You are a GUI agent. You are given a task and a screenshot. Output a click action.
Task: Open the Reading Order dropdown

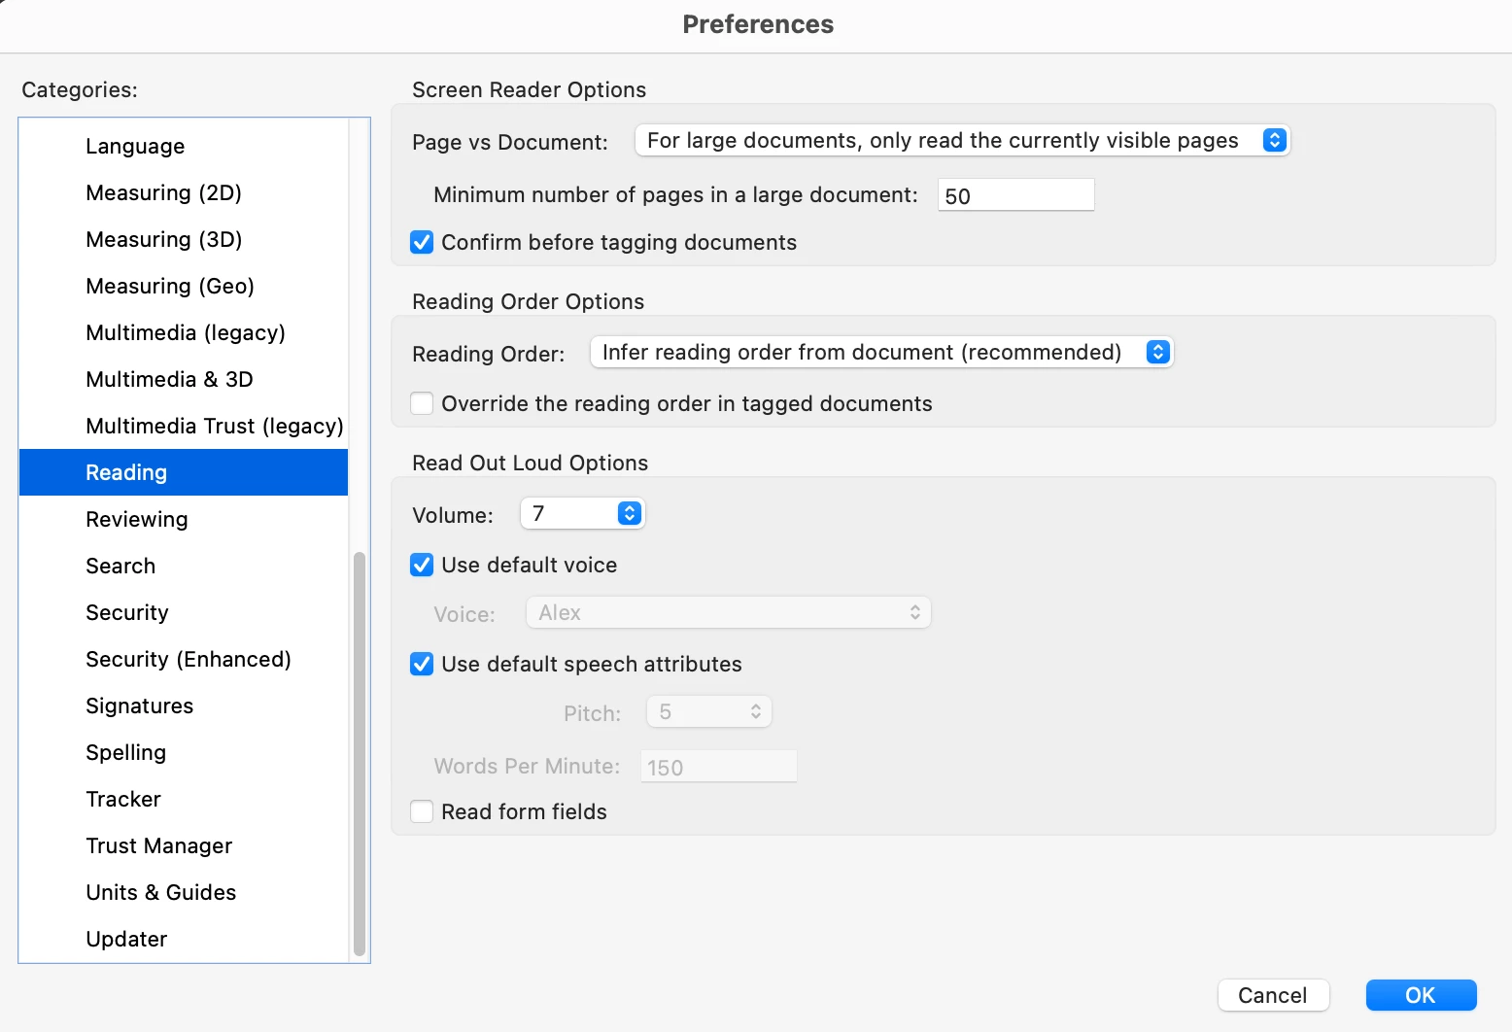point(881,352)
